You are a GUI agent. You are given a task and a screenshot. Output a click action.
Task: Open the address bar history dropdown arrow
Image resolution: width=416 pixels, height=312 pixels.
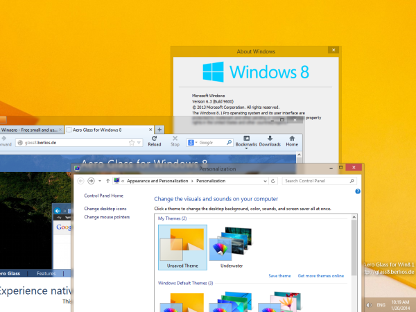139,143
